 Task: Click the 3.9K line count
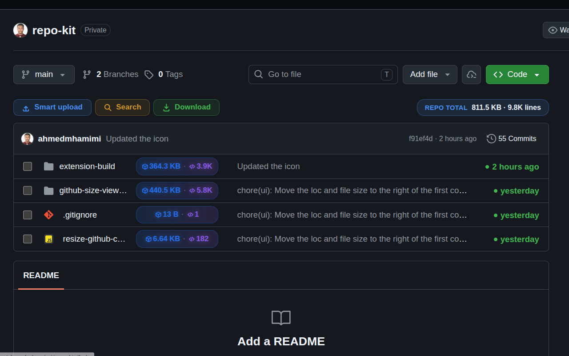pos(204,166)
